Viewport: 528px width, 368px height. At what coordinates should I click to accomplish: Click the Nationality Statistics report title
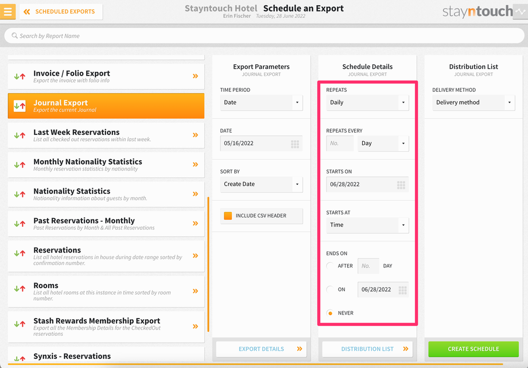[x=72, y=191]
